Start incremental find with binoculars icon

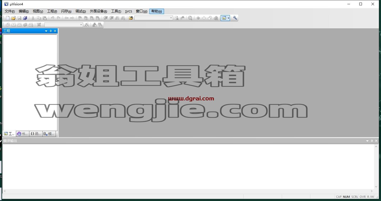pos(182,18)
